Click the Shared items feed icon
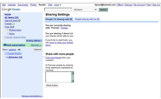This screenshot has height=99, width=161. coord(8,30)
